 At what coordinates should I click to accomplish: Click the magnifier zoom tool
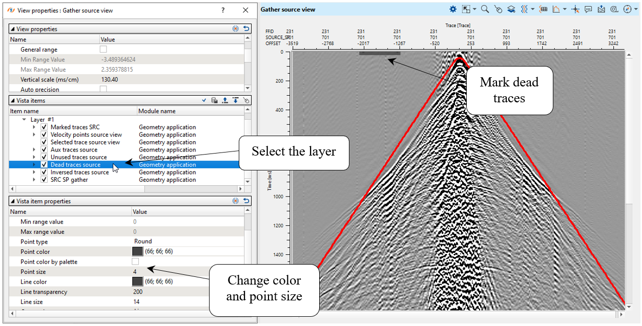coord(484,9)
